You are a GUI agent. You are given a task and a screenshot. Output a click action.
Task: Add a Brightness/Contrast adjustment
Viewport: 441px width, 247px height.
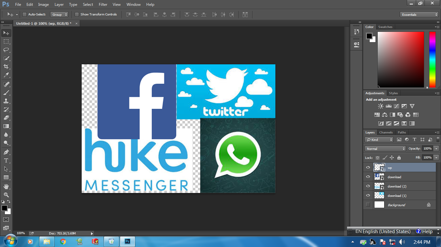381,106
